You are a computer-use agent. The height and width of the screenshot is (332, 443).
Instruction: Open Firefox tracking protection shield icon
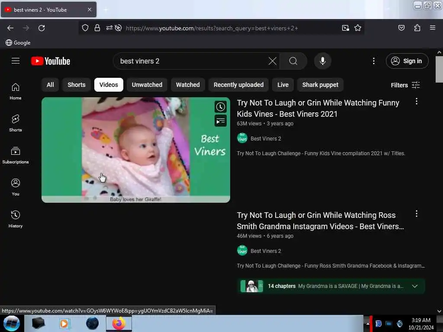click(x=85, y=28)
